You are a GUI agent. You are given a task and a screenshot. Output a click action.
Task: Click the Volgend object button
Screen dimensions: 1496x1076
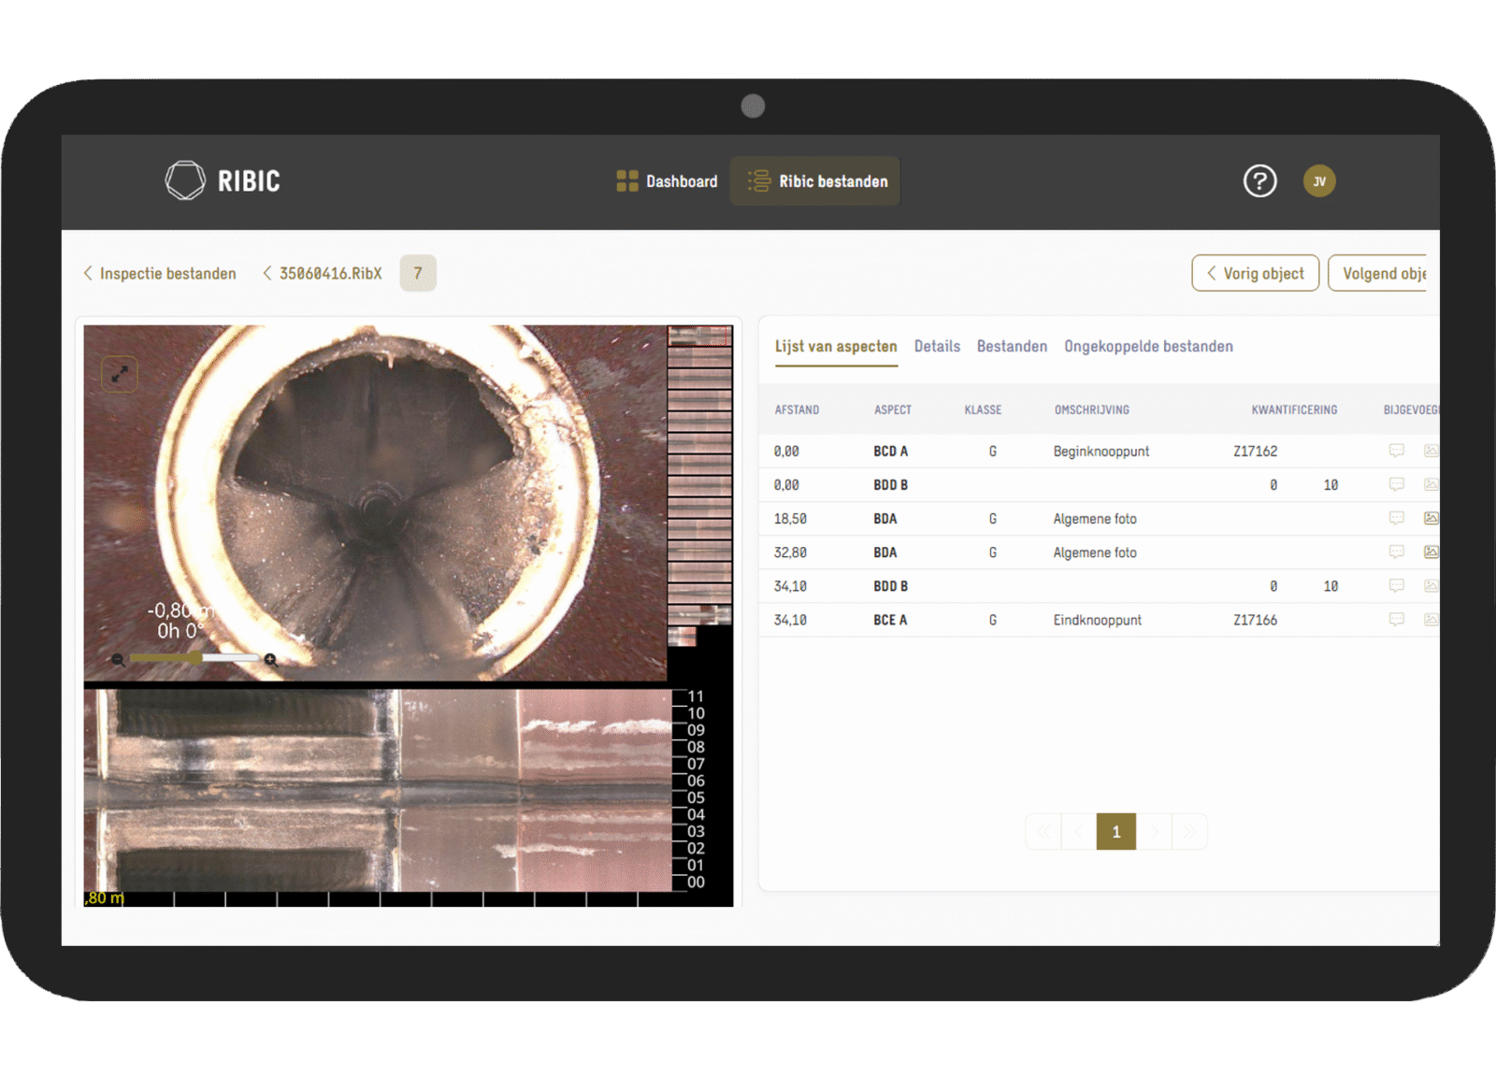[1378, 273]
